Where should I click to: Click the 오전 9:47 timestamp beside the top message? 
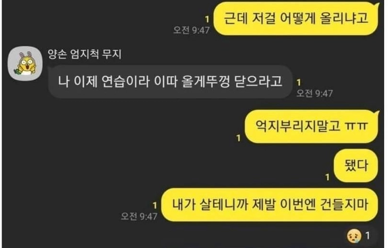pos(191,30)
